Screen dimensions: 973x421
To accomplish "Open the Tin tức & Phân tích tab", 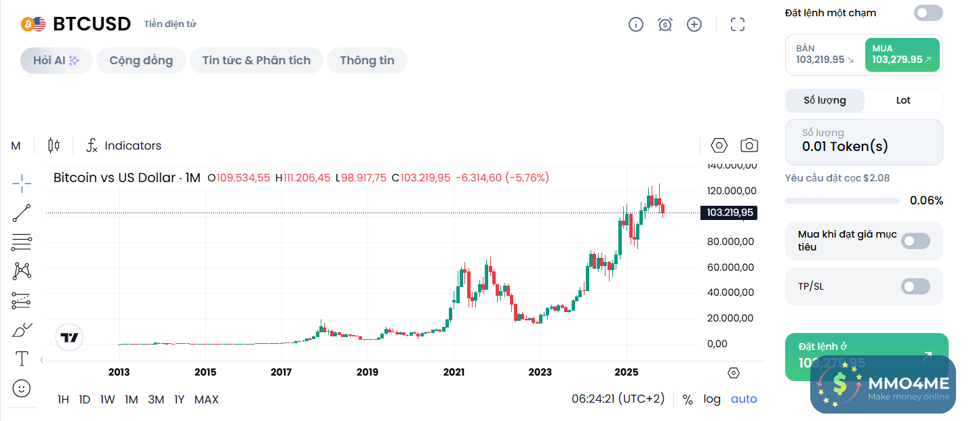I will [256, 60].
